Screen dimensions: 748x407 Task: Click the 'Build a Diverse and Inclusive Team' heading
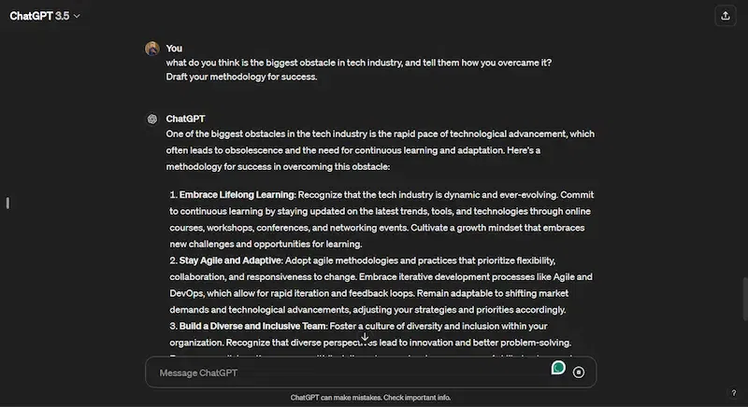[252, 326]
